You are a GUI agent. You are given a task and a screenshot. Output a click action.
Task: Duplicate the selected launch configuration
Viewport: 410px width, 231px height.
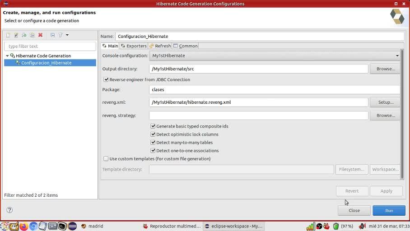click(x=32, y=35)
